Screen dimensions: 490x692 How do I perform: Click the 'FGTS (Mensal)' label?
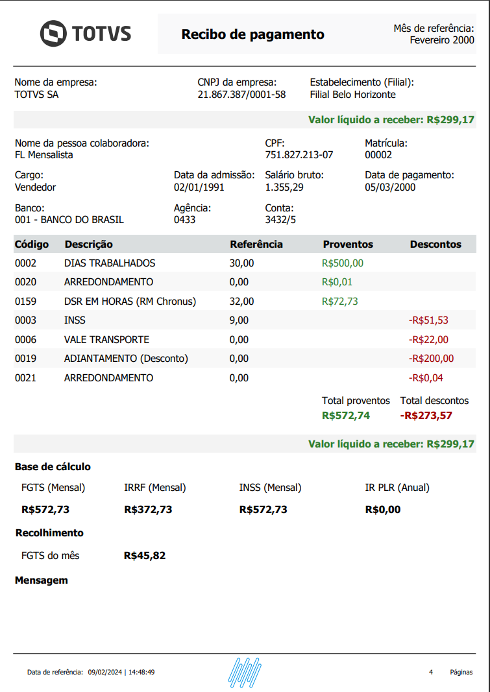tap(53, 488)
